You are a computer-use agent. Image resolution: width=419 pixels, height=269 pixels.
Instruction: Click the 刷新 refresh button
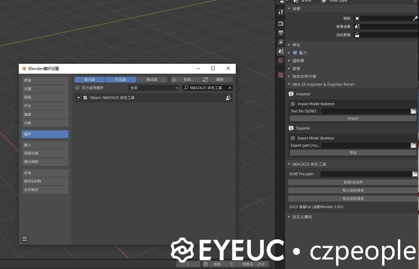[217, 80]
